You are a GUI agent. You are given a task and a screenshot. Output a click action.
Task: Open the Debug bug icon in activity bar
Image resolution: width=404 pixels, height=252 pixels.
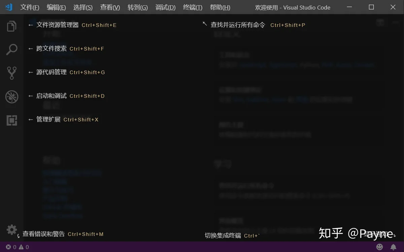coord(11,97)
